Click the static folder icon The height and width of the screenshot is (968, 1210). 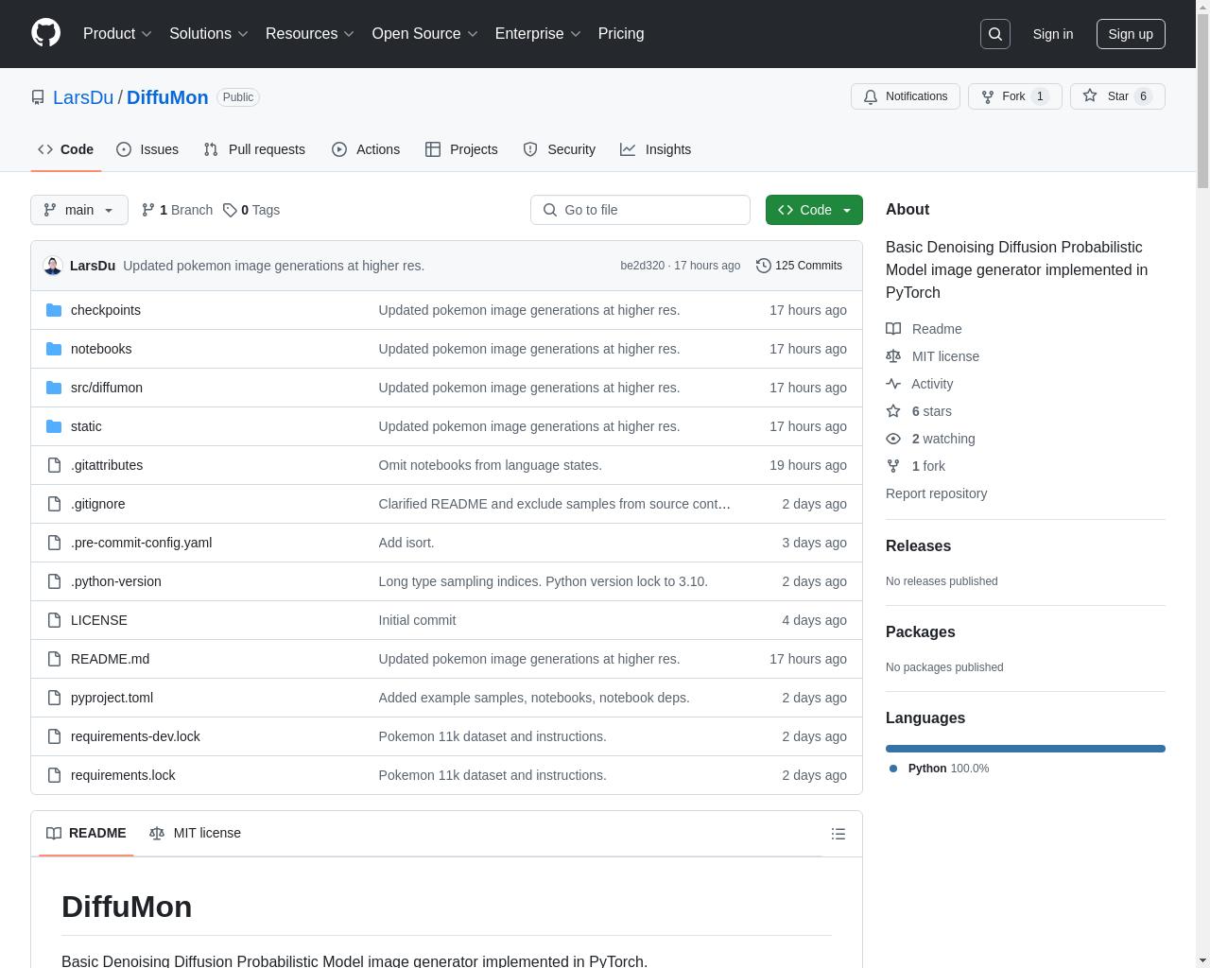tap(54, 426)
